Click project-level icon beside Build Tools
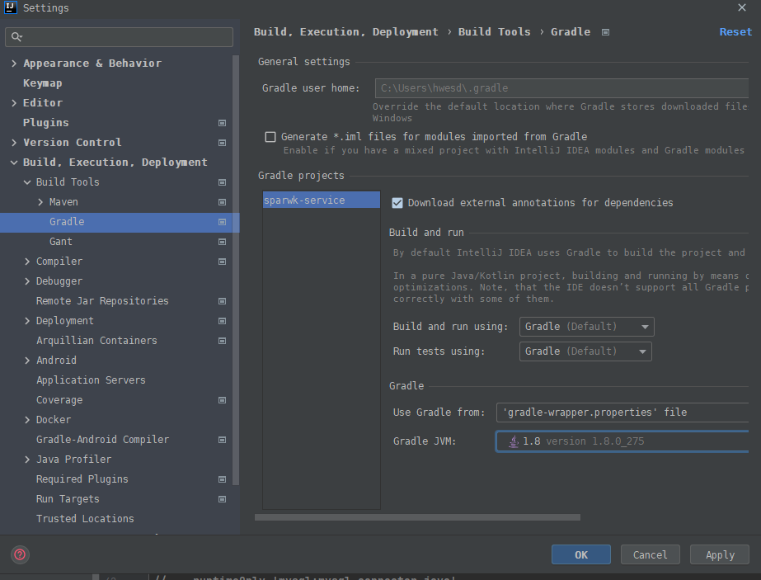 pos(223,182)
